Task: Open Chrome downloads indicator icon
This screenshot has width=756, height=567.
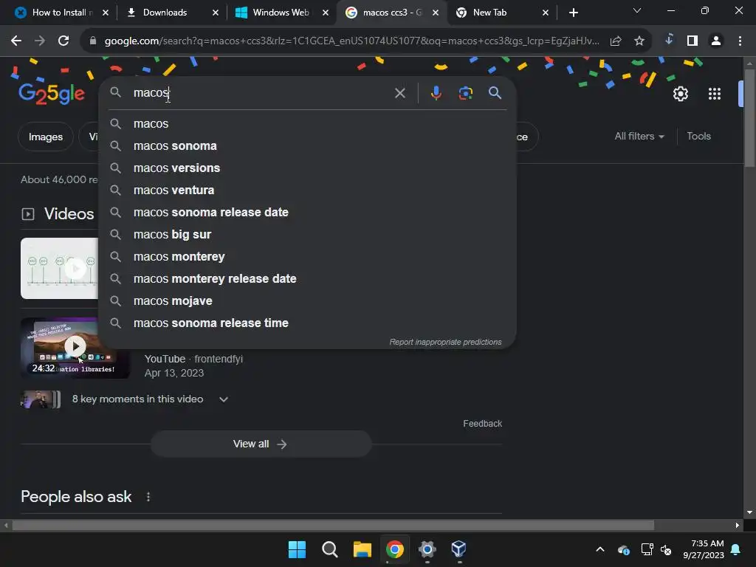Action: (x=669, y=40)
